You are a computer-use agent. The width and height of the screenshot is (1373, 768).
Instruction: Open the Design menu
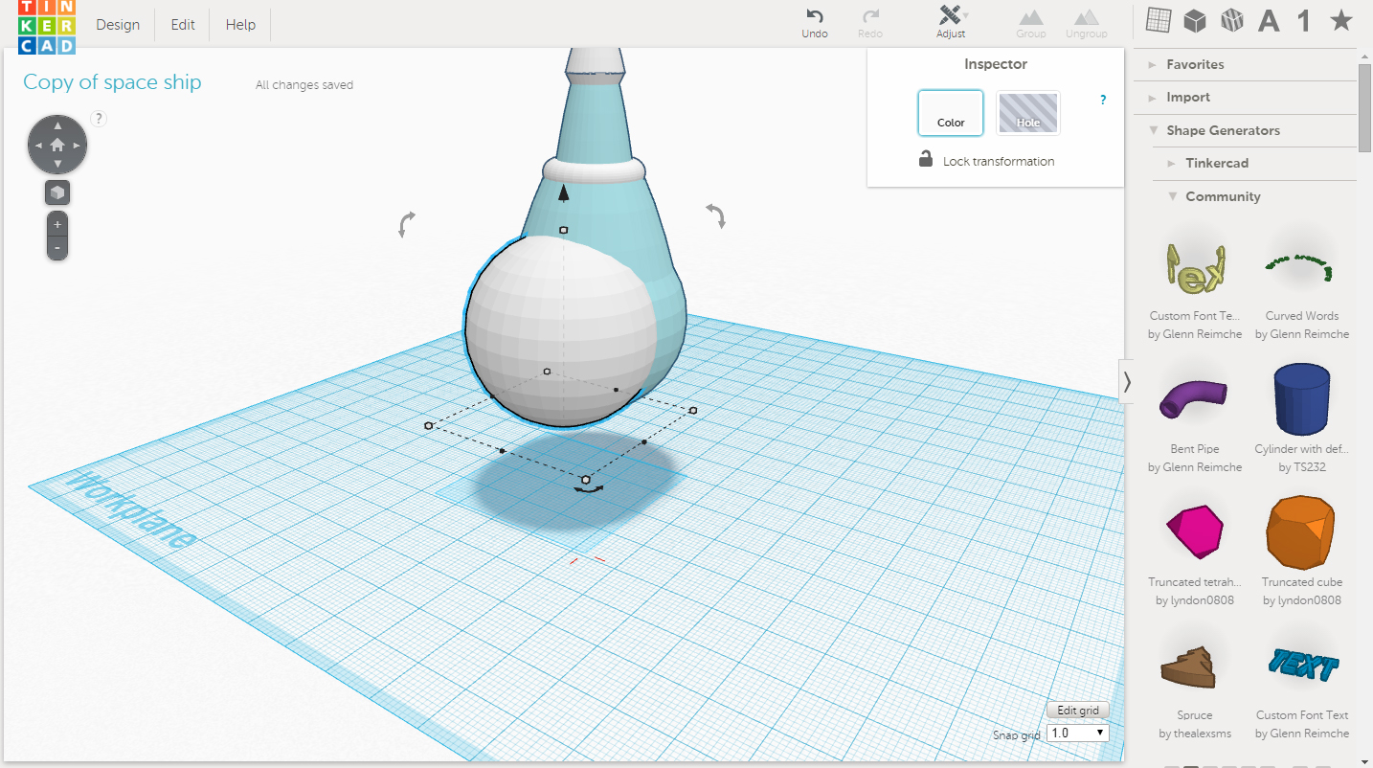tap(118, 25)
